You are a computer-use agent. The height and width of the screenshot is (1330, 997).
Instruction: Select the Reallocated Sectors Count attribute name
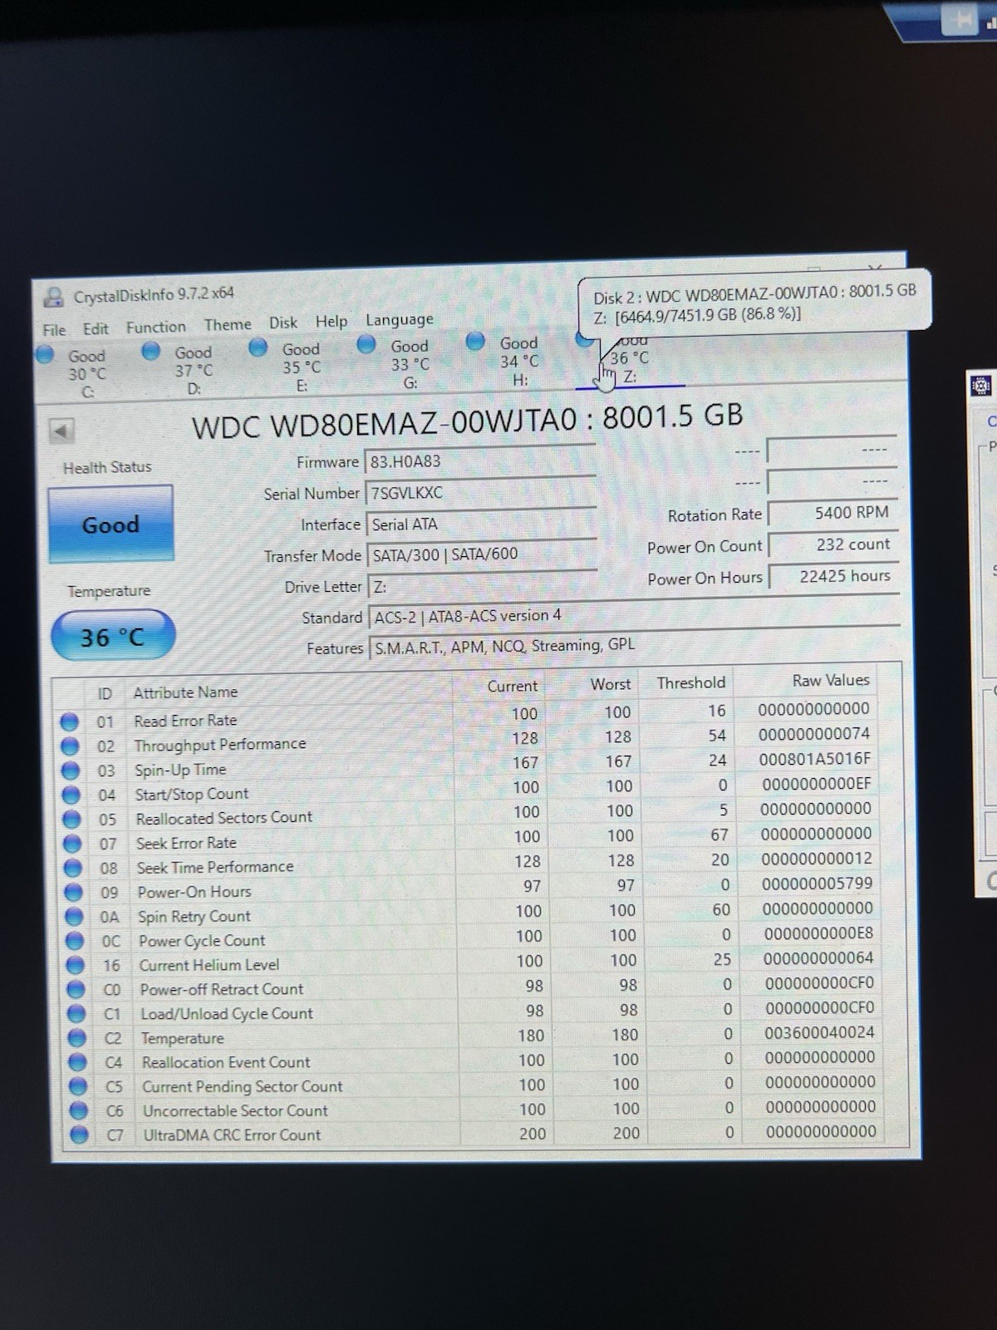point(224,818)
